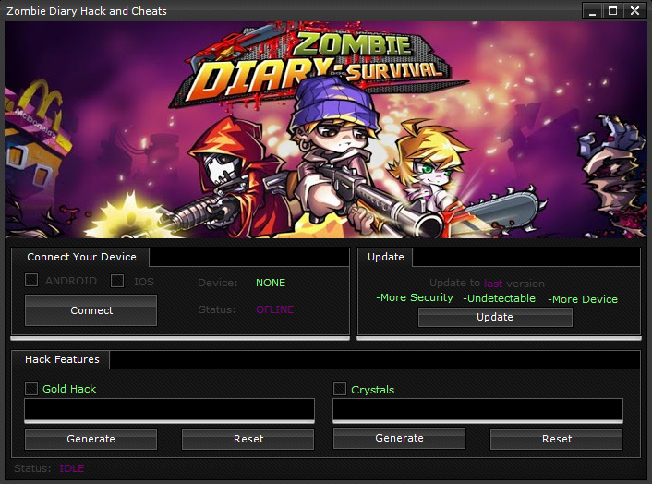Click the Zombie Diary Survival banner image
The width and height of the screenshot is (652, 484).
326,129
